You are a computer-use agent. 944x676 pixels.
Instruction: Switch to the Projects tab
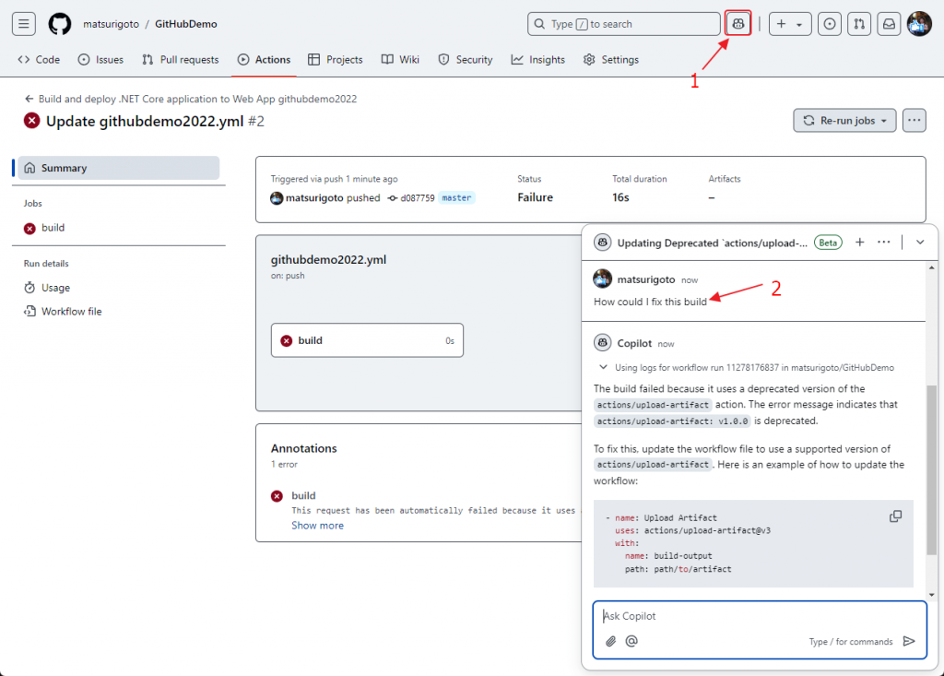click(336, 60)
